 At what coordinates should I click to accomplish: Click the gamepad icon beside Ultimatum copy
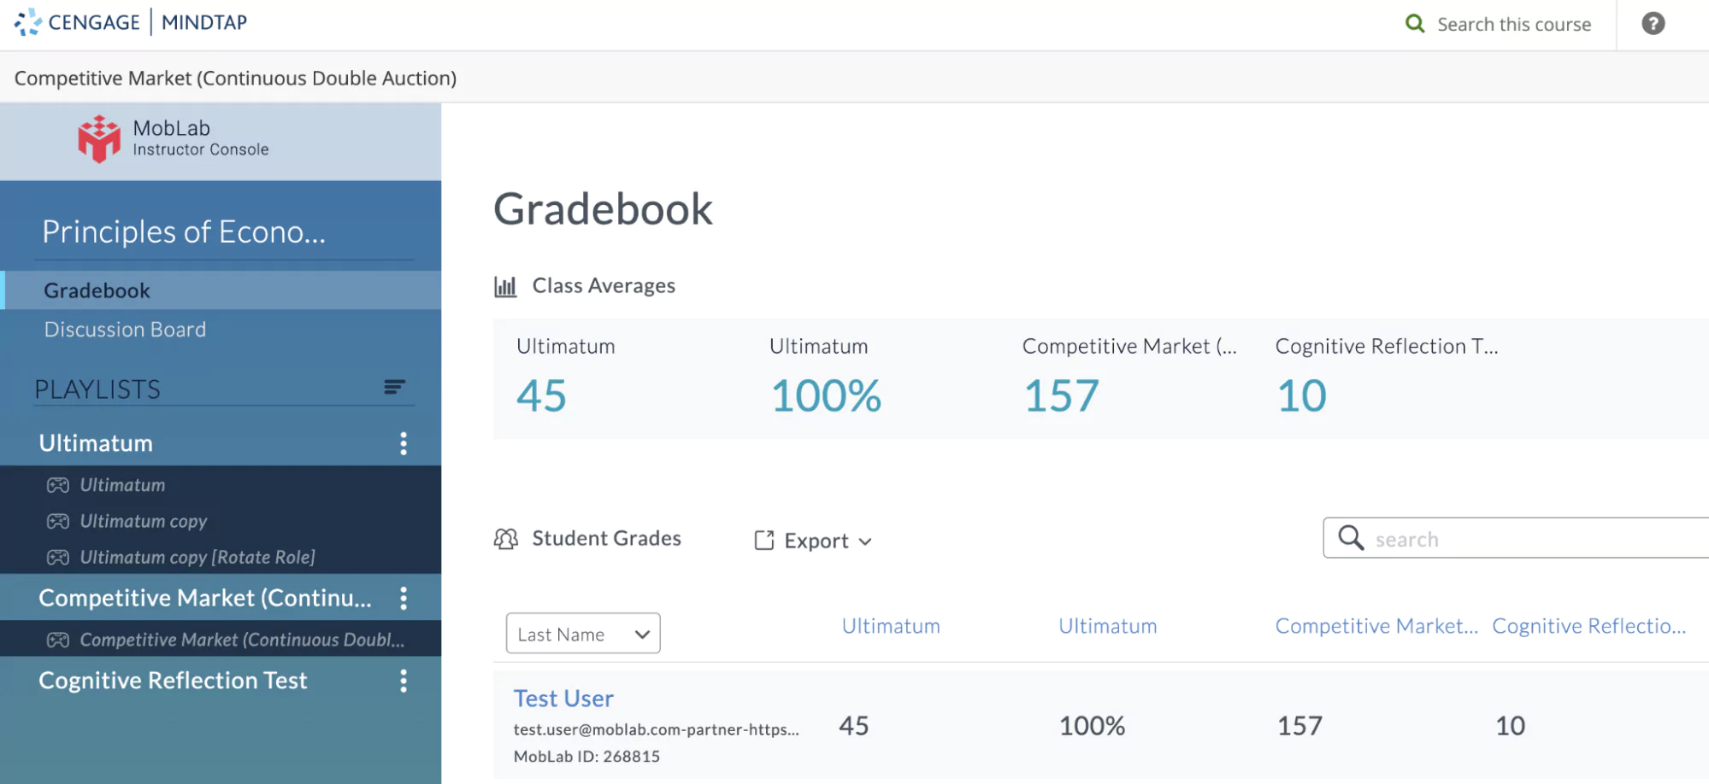56,521
